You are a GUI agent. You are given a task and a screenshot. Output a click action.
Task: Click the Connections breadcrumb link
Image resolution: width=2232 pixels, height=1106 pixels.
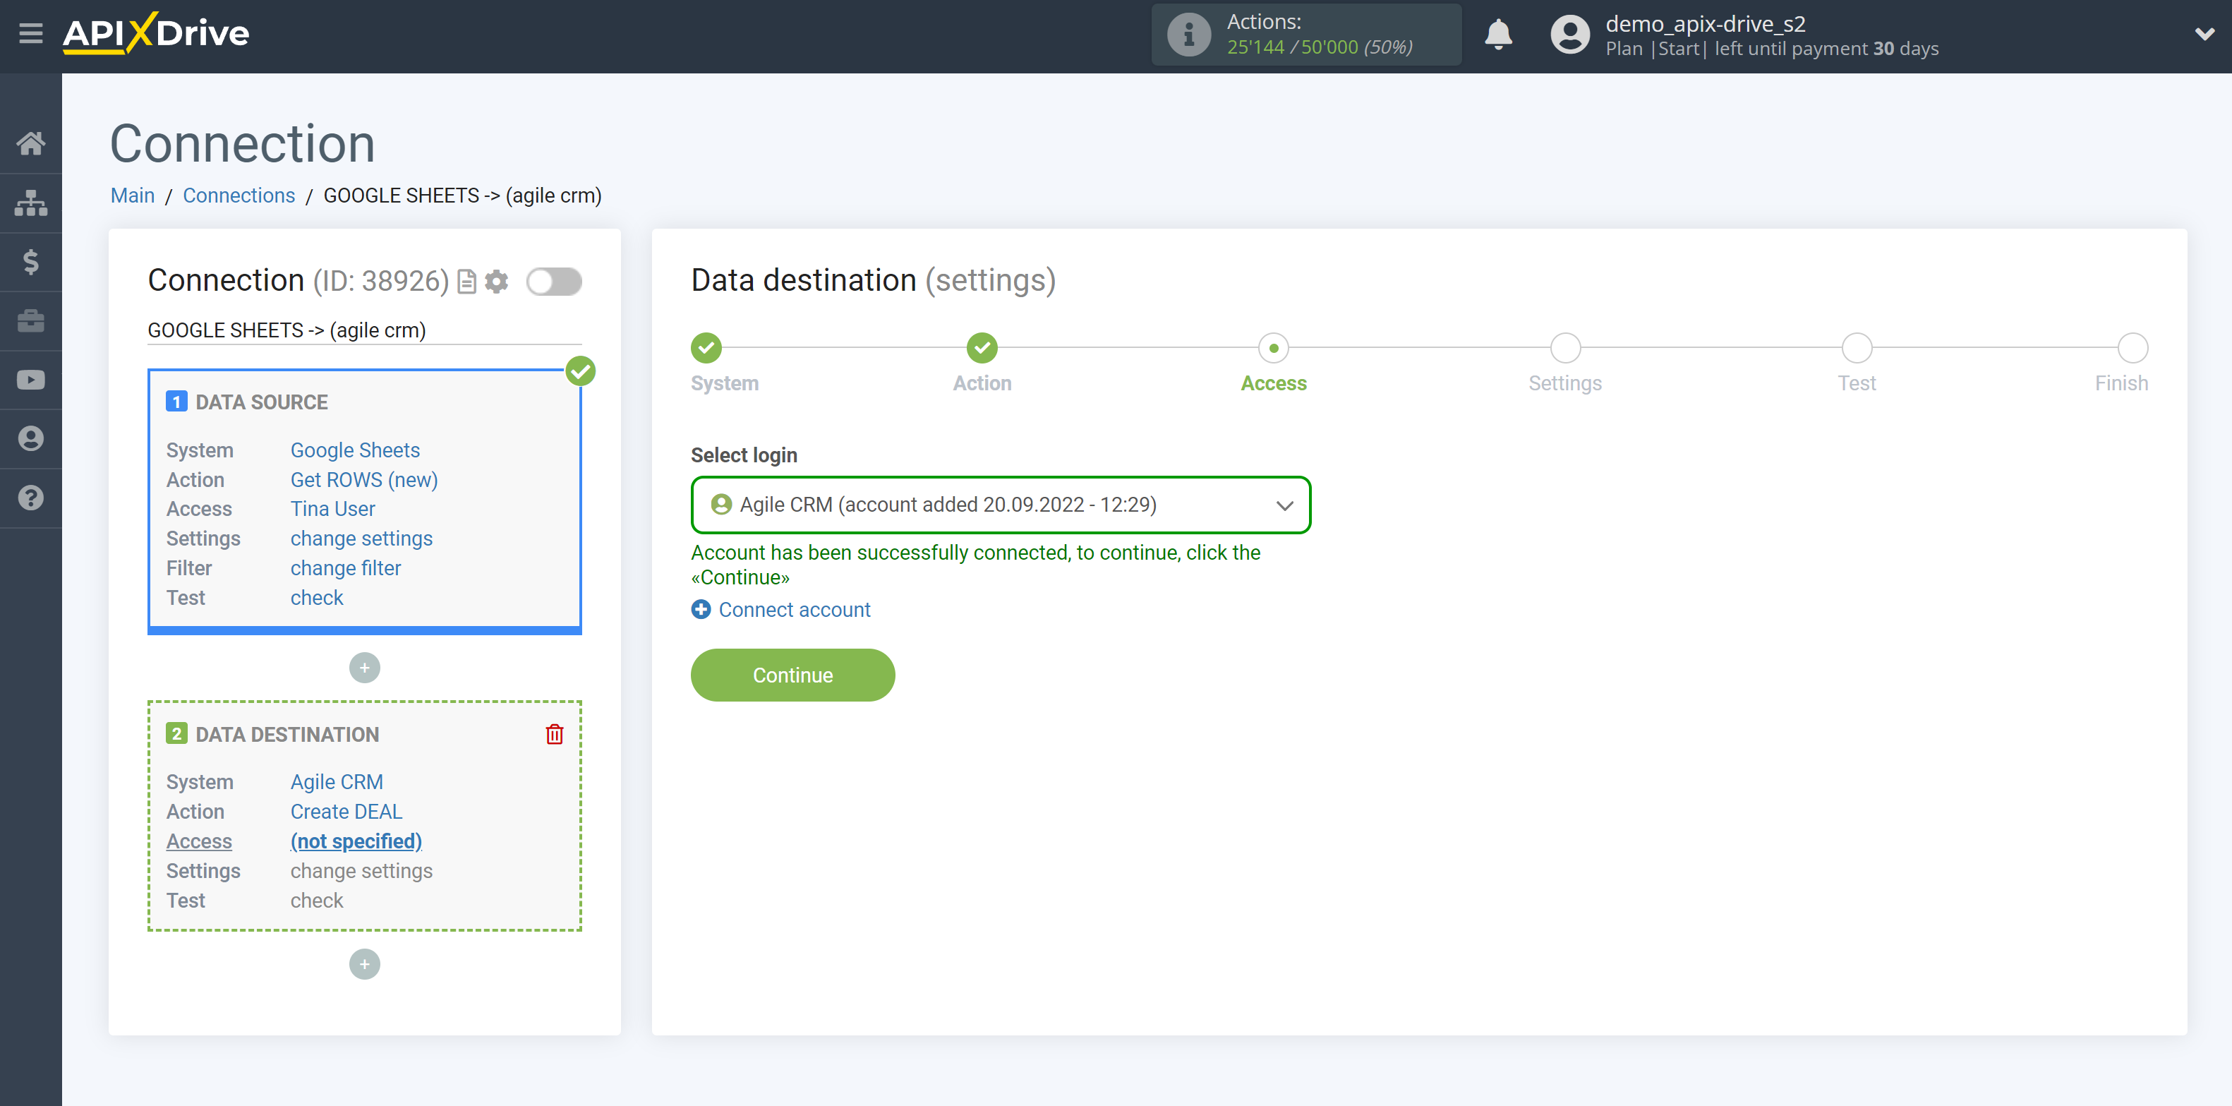click(x=236, y=195)
